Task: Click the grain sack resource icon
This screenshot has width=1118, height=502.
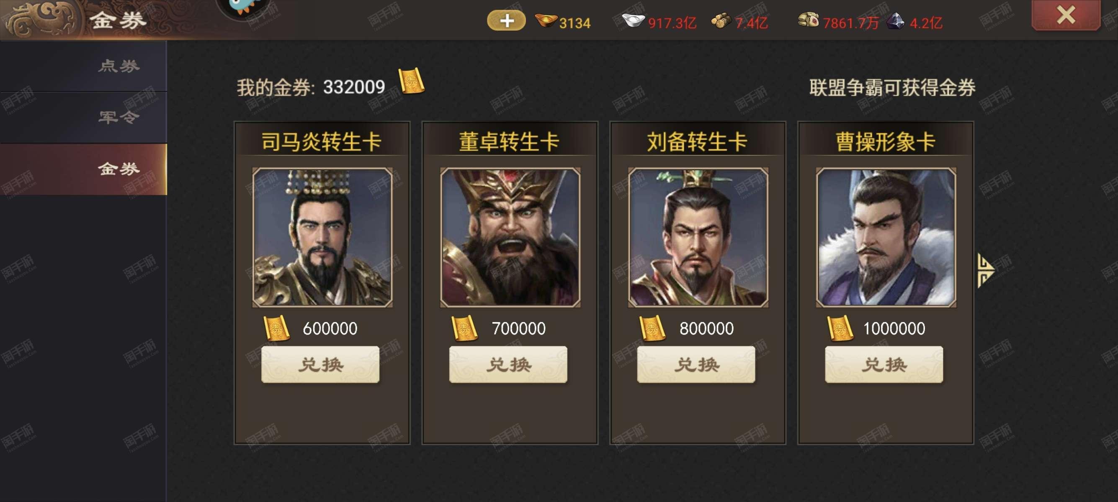Action: tap(808, 20)
